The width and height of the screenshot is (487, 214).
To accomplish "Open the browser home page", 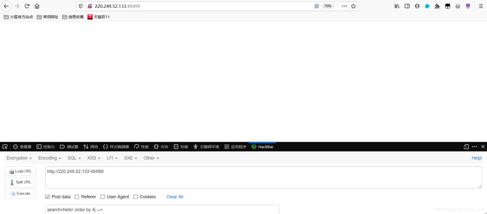I will pyautogui.click(x=37, y=6).
